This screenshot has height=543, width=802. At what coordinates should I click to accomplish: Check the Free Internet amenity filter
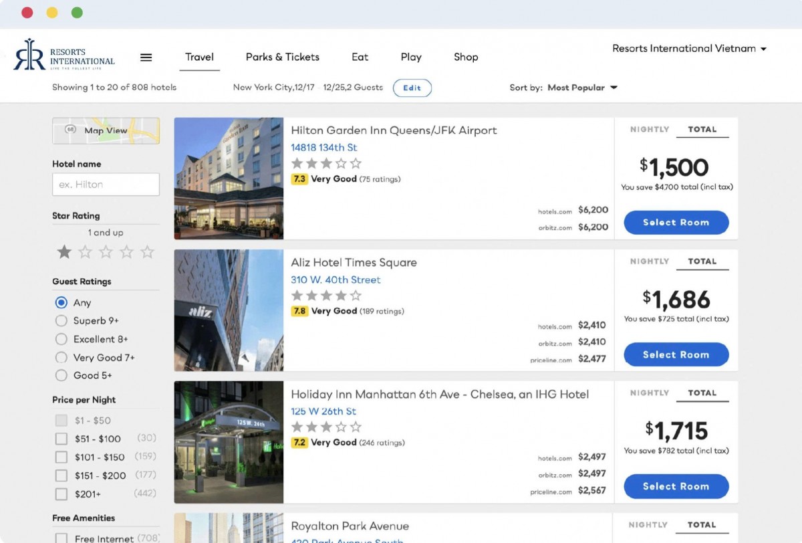click(61, 538)
